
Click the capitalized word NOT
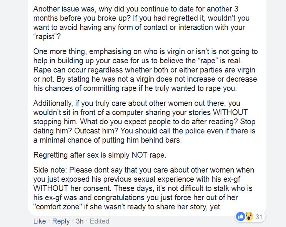[140, 155]
